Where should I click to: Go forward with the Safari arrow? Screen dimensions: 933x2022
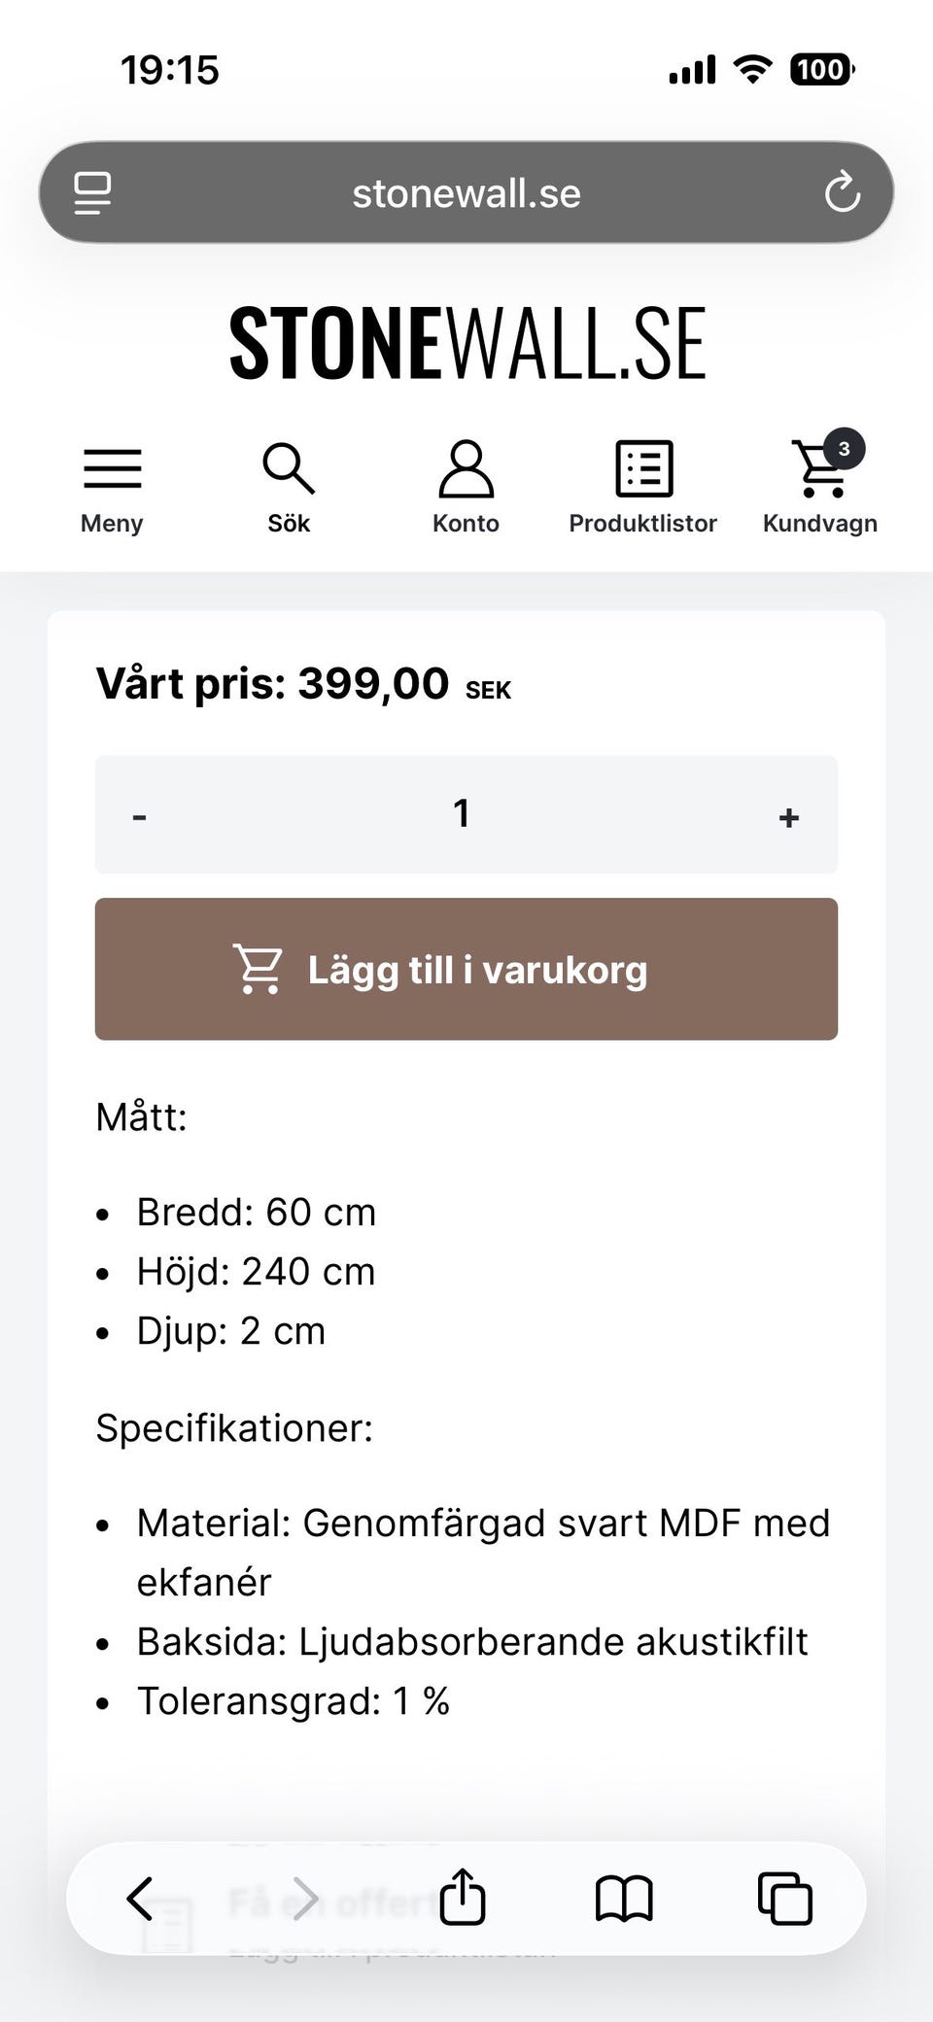(x=305, y=1898)
